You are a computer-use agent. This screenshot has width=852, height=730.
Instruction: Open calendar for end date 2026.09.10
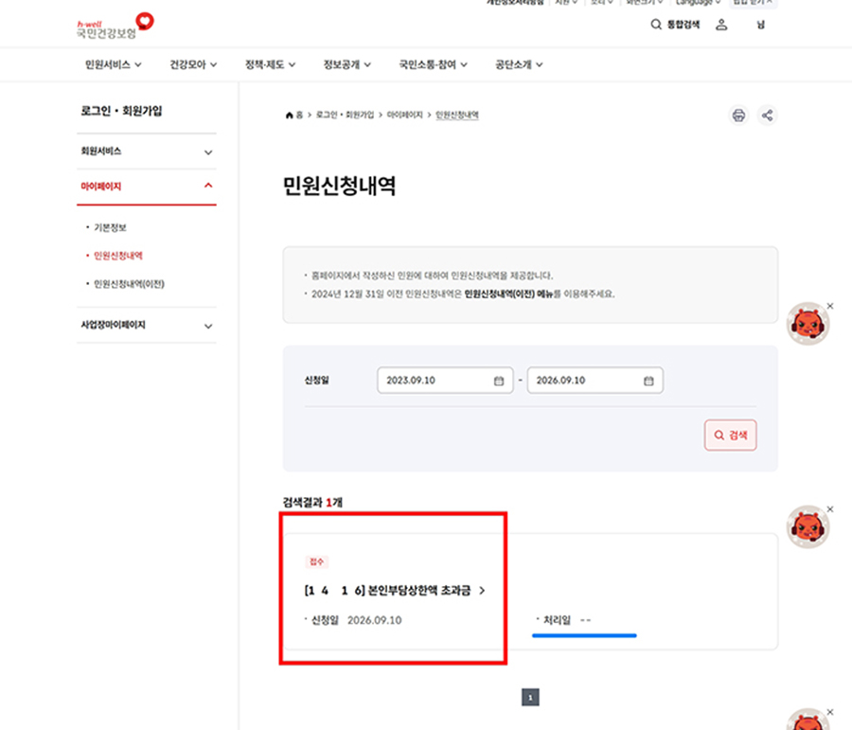tap(648, 381)
